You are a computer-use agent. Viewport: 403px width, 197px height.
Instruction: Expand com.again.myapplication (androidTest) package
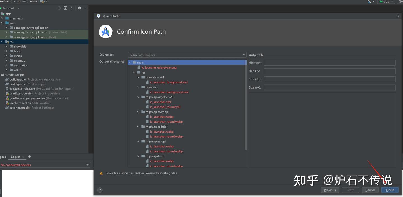click(6, 32)
